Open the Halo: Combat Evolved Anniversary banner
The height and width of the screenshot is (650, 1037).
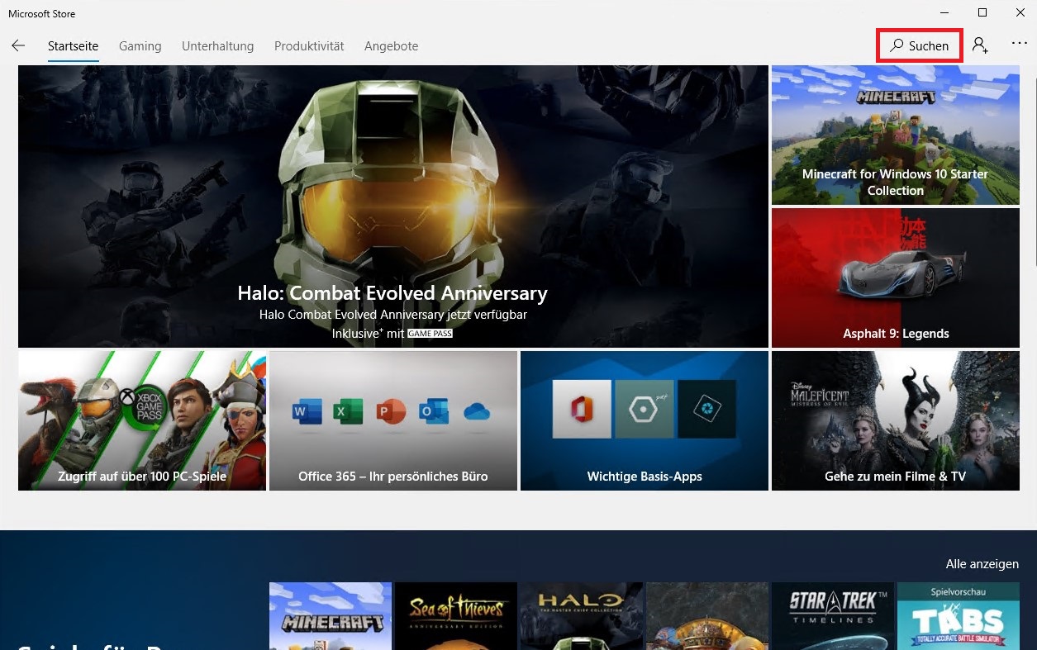(x=392, y=206)
